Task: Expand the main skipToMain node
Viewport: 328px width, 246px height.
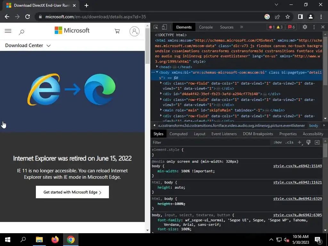Action: 161,110
